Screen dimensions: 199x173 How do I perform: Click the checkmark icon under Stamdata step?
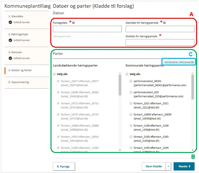point(10,22)
